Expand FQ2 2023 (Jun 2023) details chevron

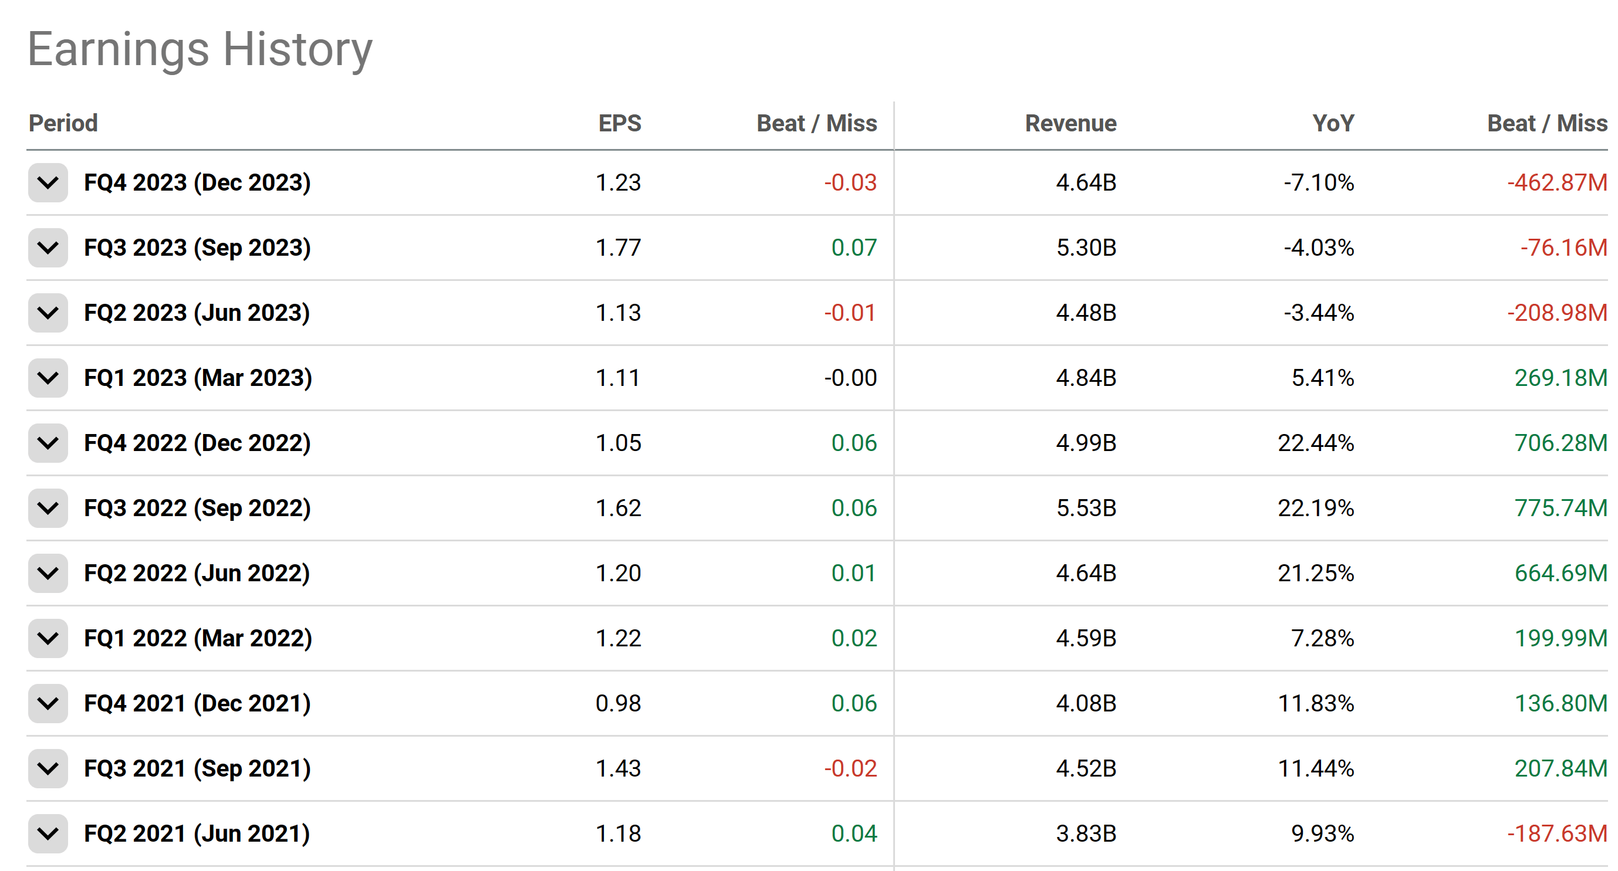tap(48, 313)
